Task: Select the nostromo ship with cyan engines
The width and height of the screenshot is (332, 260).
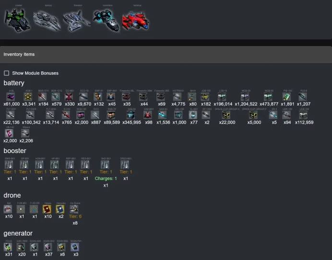Action: [107, 20]
